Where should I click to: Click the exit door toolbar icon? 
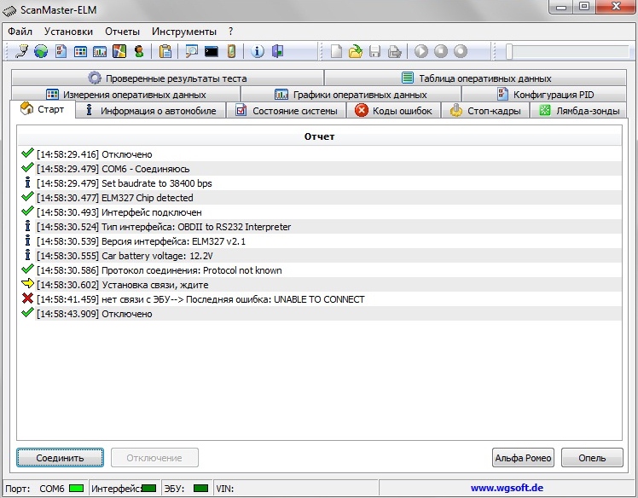pyautogui.click(x=277, y=52)
